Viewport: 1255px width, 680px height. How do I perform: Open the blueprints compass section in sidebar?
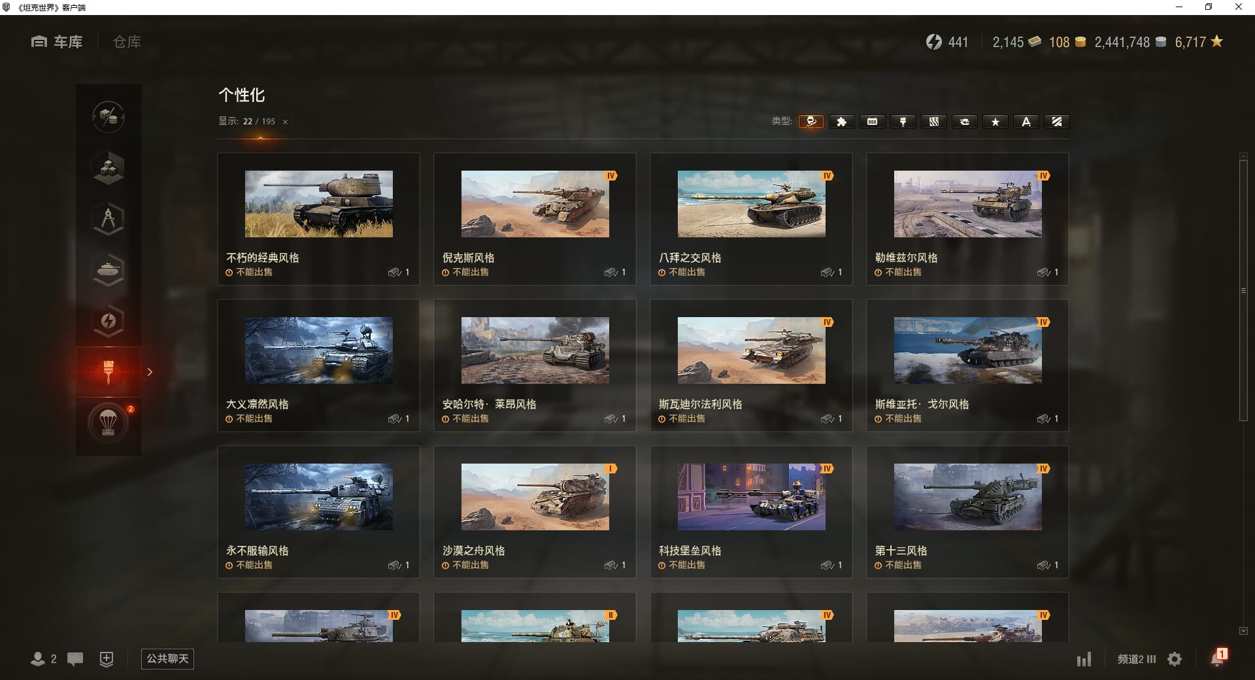tap(109, 219)
